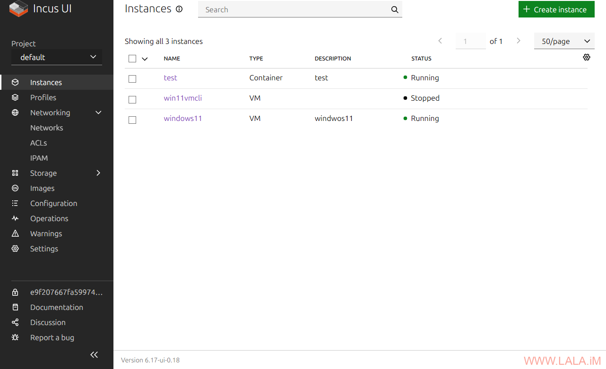This screenshot has height=369, width=606.
Task: Open the Project default dropdown
Action: pyautogui.click(x=57, y=57)
